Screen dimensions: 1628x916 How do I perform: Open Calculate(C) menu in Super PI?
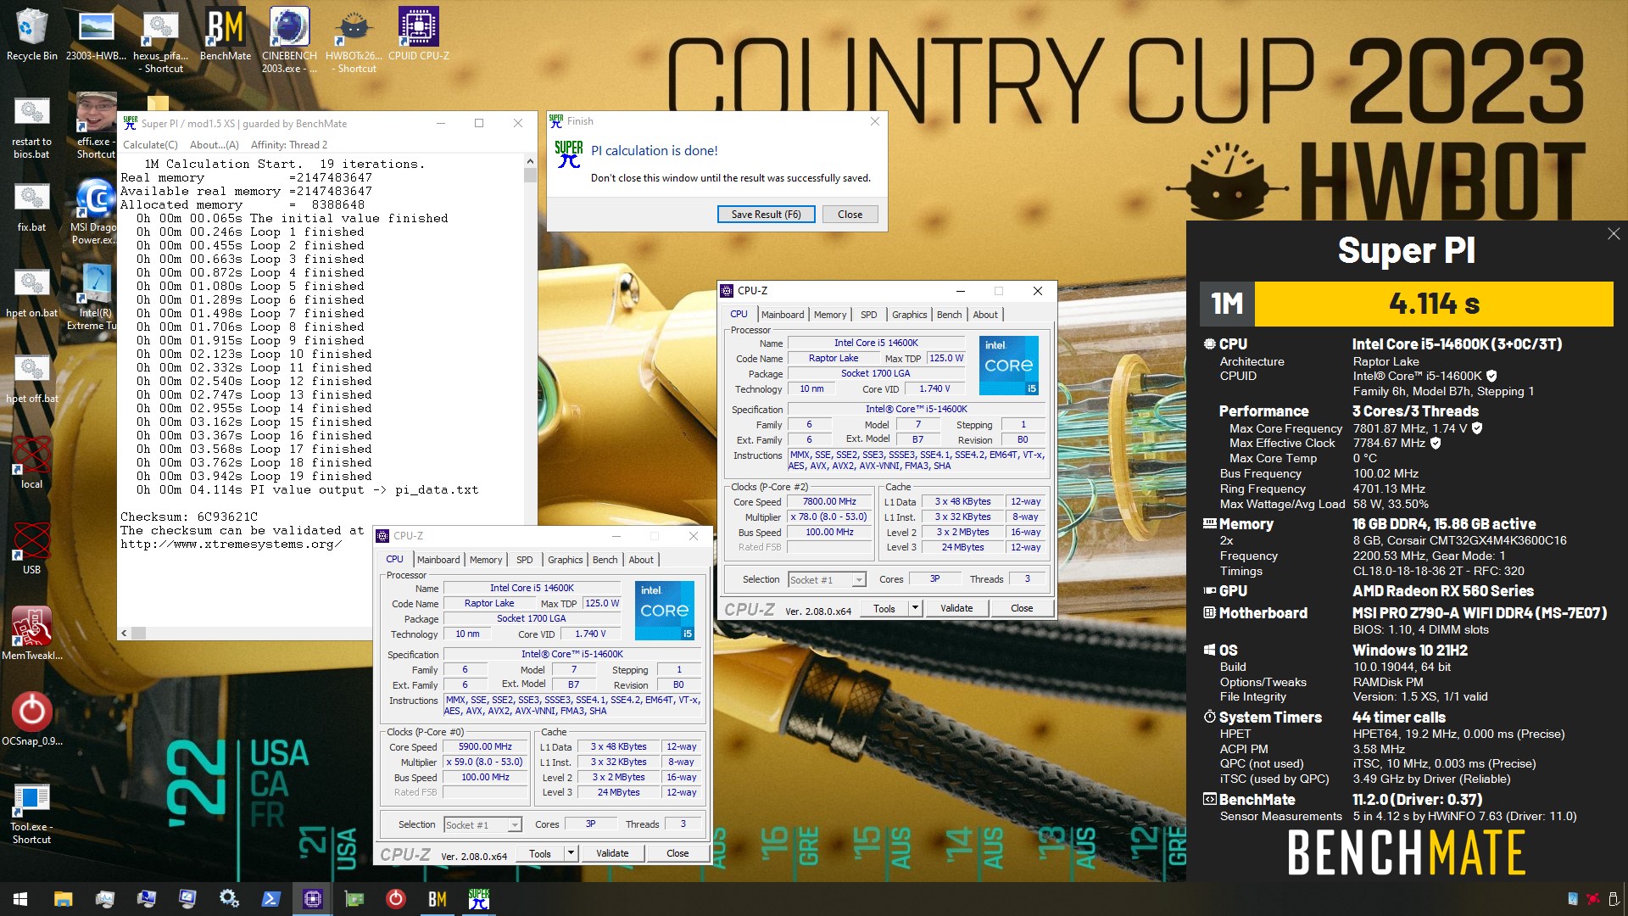[x=150, y=145]
